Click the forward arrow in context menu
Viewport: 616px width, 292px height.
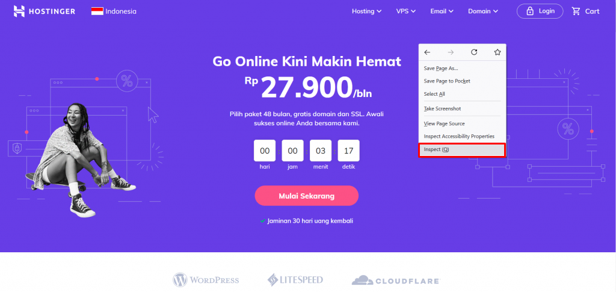tap(451, 52)
